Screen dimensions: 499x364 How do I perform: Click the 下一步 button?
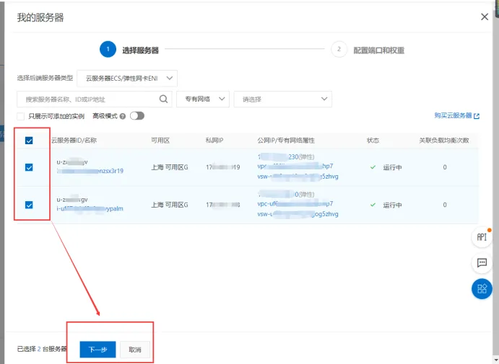97,350
